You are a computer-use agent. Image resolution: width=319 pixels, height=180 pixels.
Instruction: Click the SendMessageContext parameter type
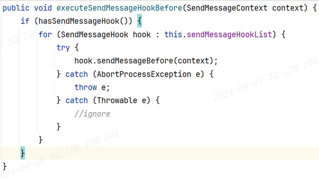227,8
